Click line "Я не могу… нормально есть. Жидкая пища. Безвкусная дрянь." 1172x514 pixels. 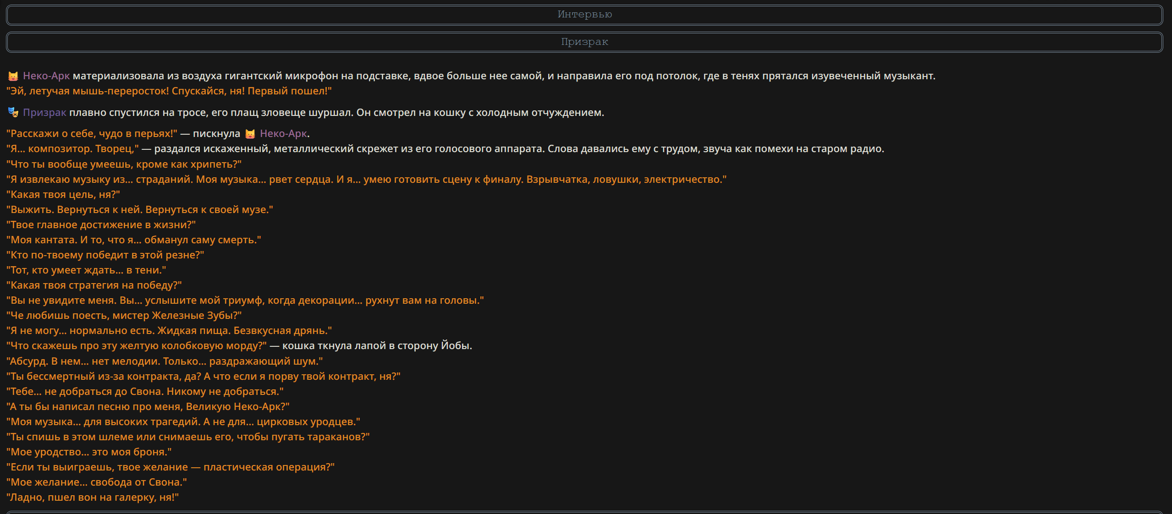click(x=169, y=331)
